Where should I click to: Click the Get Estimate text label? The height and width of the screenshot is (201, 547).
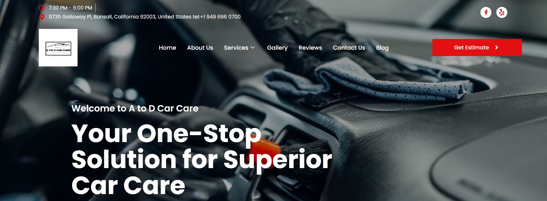coord(471,48)
